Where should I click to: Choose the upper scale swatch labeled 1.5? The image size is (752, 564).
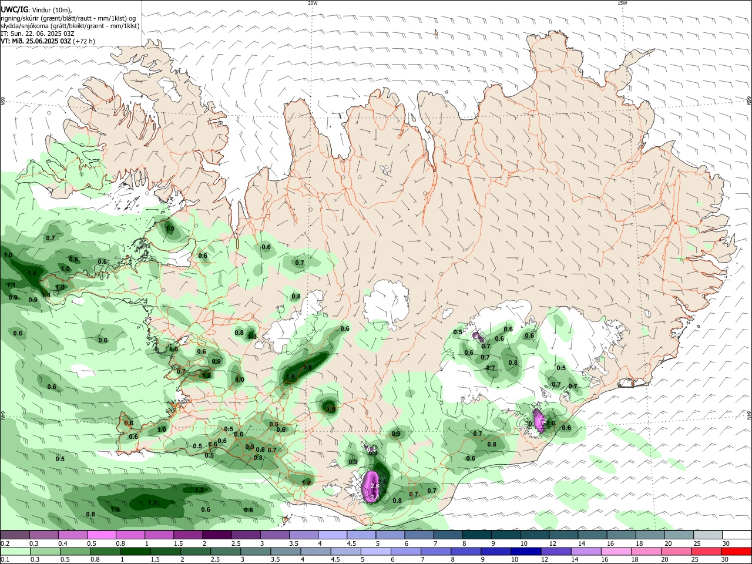pyautogui.click(x=189, y=535)
